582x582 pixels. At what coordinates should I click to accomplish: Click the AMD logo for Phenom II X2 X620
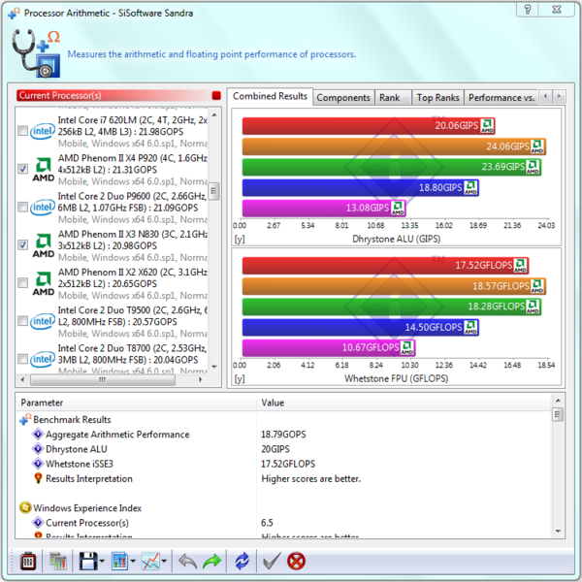(x=44, y=283)
